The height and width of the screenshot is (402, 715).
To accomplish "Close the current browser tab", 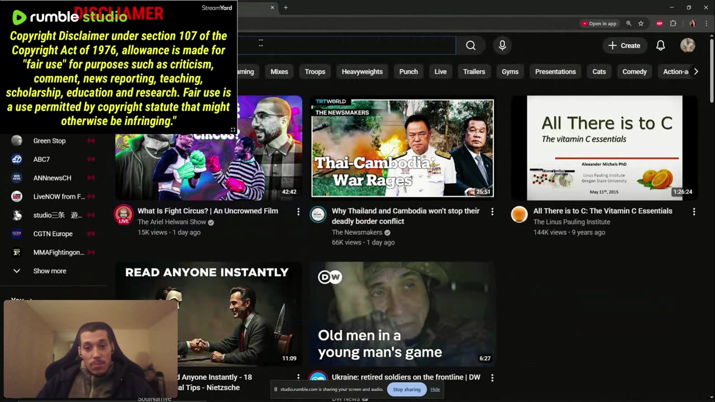I will [x=273, y=7].
